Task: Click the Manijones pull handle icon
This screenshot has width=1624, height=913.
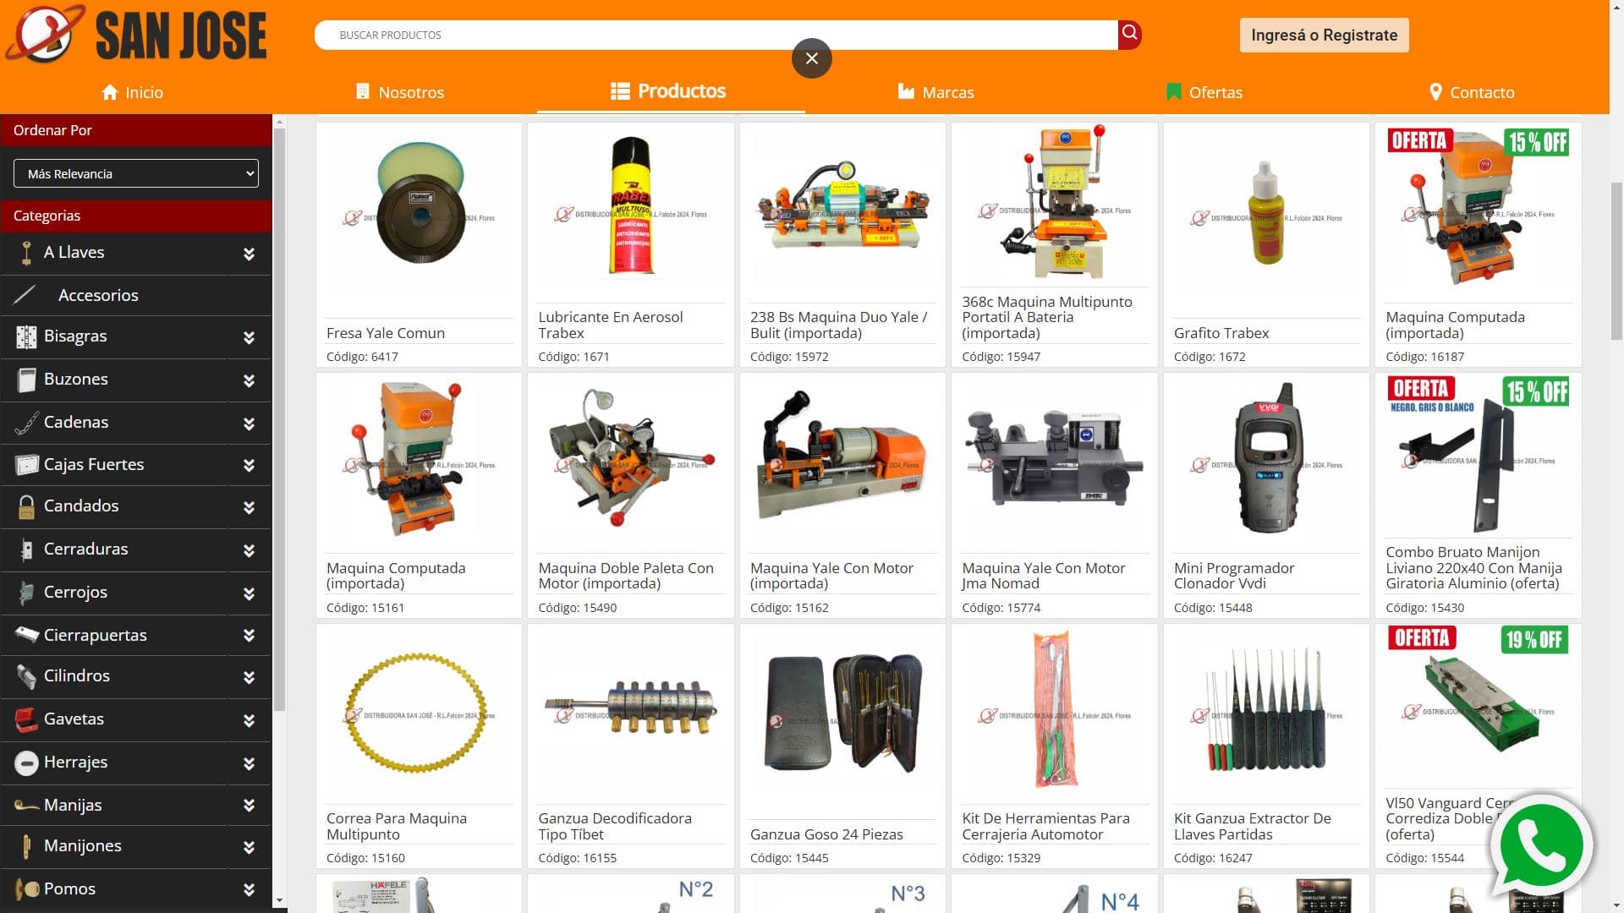Action: pyautogui.click(x=26, y=846)
